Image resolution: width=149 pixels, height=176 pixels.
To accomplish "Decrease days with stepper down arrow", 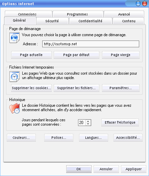I will pos(88,124).
